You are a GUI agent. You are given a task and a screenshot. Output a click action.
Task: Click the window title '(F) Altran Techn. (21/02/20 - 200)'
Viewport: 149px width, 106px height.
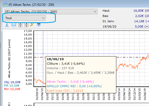31,5
